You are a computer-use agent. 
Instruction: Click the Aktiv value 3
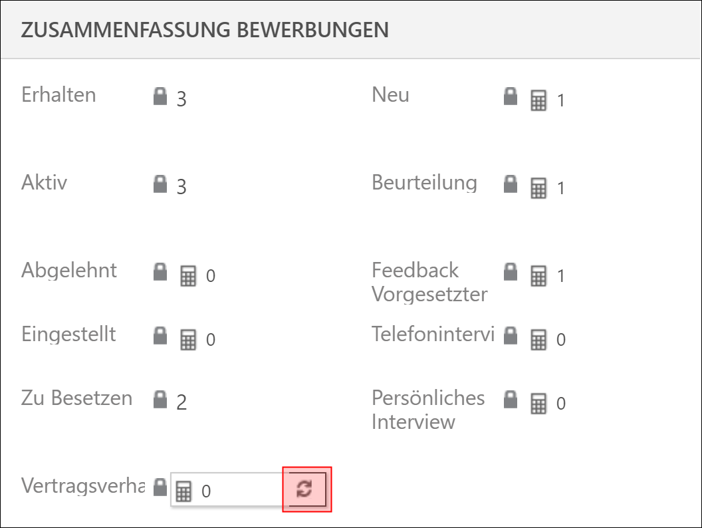coord(181,187)
